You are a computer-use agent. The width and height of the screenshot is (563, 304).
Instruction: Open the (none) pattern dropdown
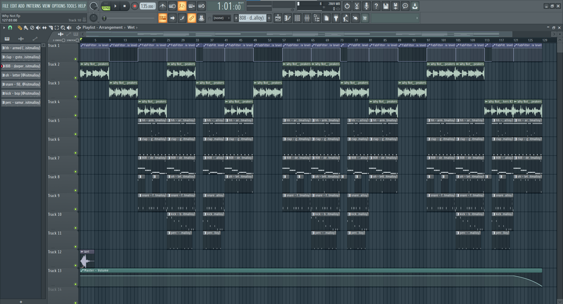pyautogui.click(x=221, y=18)
